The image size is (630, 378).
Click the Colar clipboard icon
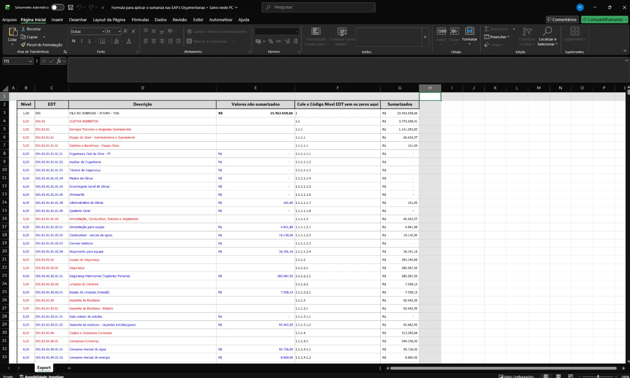(x=13, y=32)
